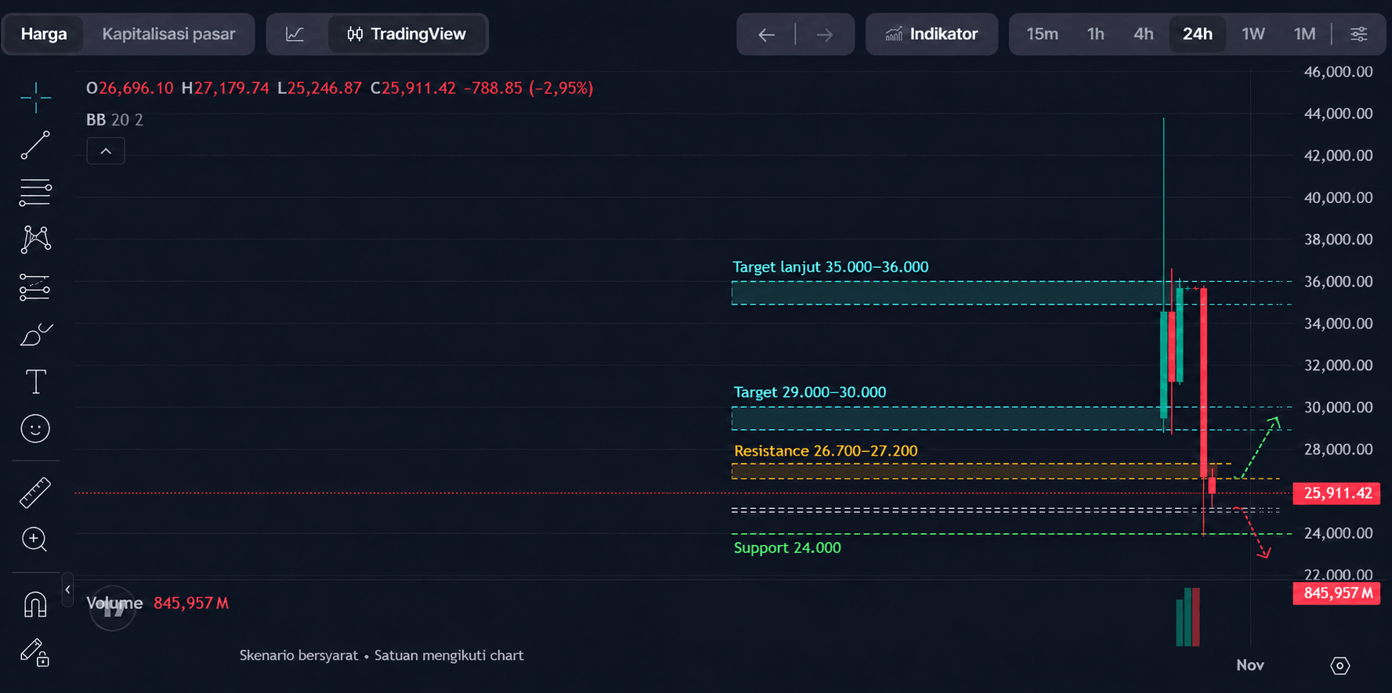Click the 36,000.00 price axis label
This screenshot has height=693, width=1392.
1338,282
